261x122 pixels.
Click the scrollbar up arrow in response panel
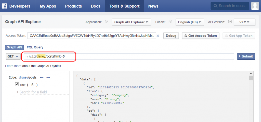point(251,73)
